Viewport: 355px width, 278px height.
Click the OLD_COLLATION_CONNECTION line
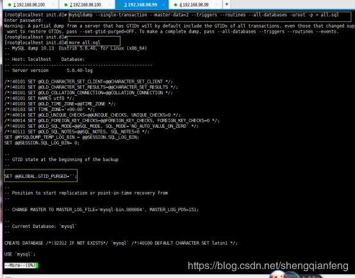tap(88, 92)
